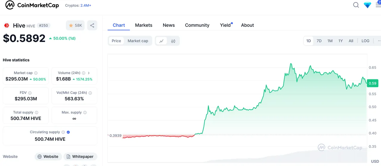Click Total supply info icon
The height and width of the screenshot is (166, 381).
[37, 113]
